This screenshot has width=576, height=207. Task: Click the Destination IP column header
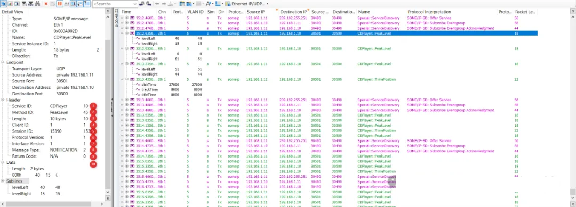[x=293, y=12]
